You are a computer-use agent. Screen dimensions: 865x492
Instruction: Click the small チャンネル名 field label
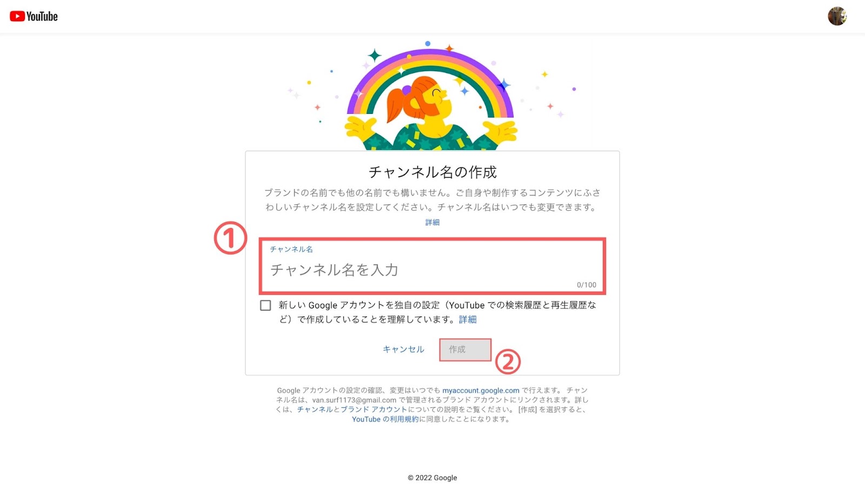(x=291, y=250)
